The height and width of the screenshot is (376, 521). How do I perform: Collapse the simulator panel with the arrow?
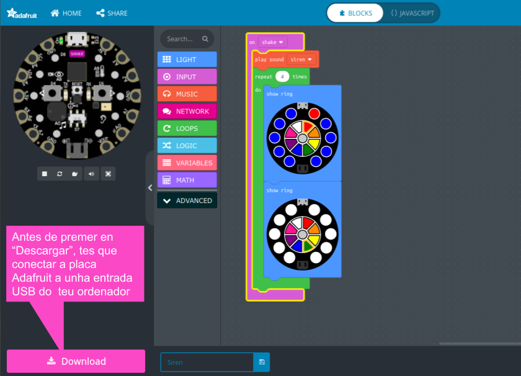(x=150, y=187)
